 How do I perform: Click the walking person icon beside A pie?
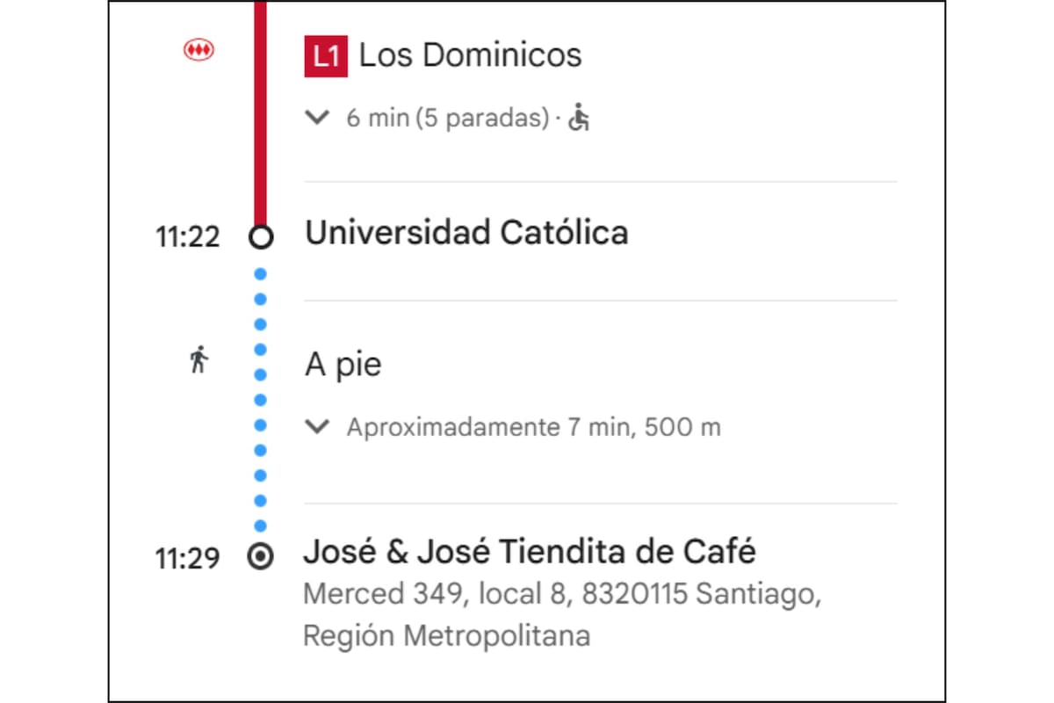click(199, 360)
